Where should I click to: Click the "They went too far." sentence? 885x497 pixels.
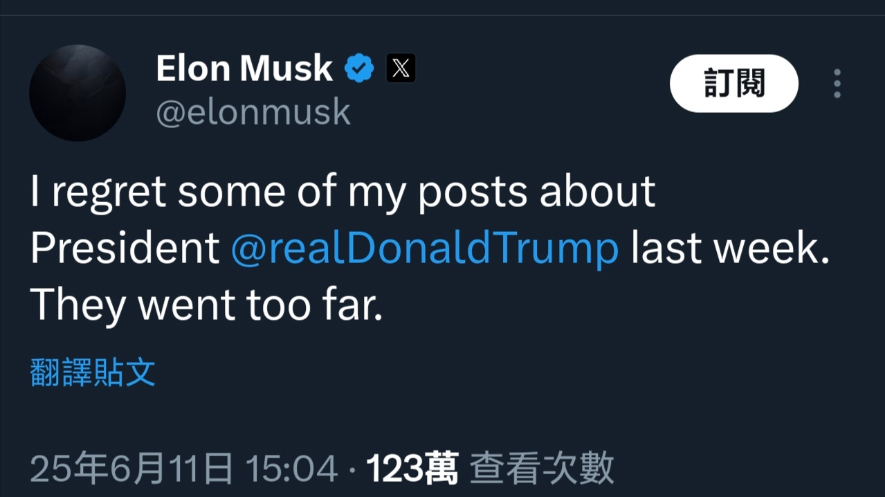click(206, 303)
